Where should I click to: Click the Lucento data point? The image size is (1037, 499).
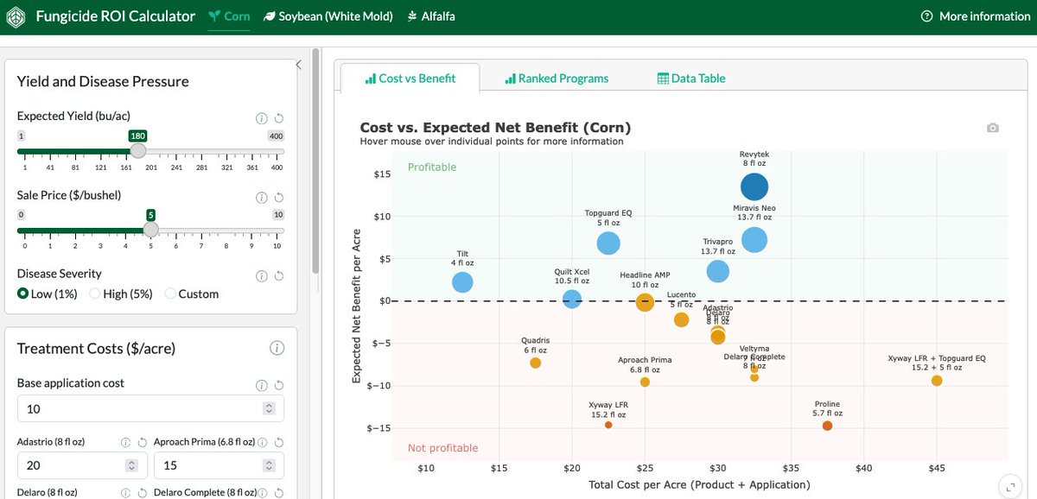point(681,319)
